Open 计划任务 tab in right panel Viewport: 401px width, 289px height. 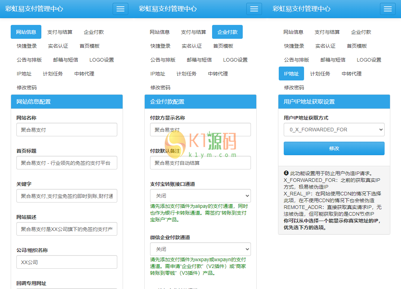click(320, 74)
